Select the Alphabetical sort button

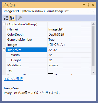coord(12,18)
